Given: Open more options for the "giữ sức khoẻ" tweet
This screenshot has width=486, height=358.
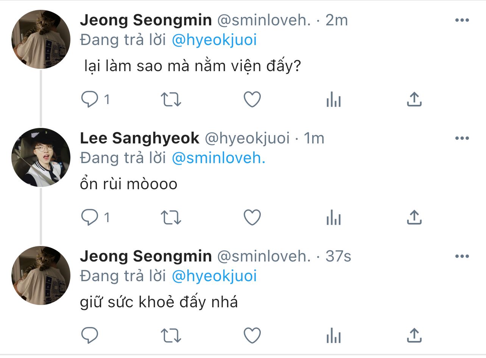Looking at the screenshot, I should (462, 257).
